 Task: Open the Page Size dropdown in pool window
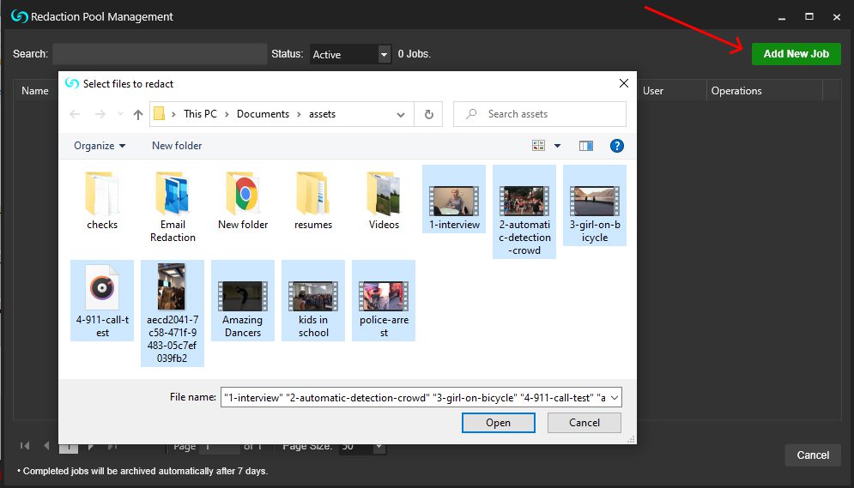coord(379,447)
